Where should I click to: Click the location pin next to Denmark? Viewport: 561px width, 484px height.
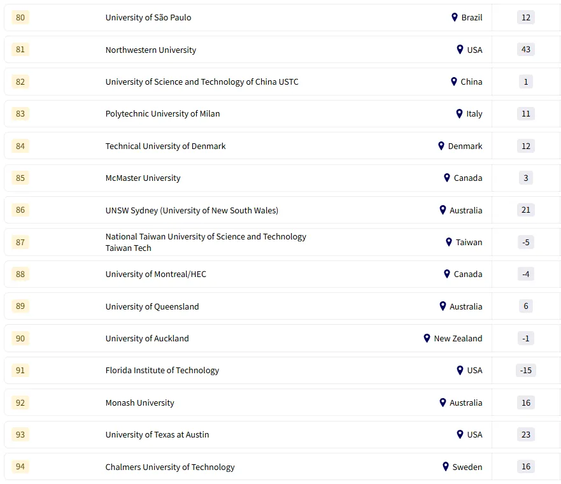[x=441, y=146]
